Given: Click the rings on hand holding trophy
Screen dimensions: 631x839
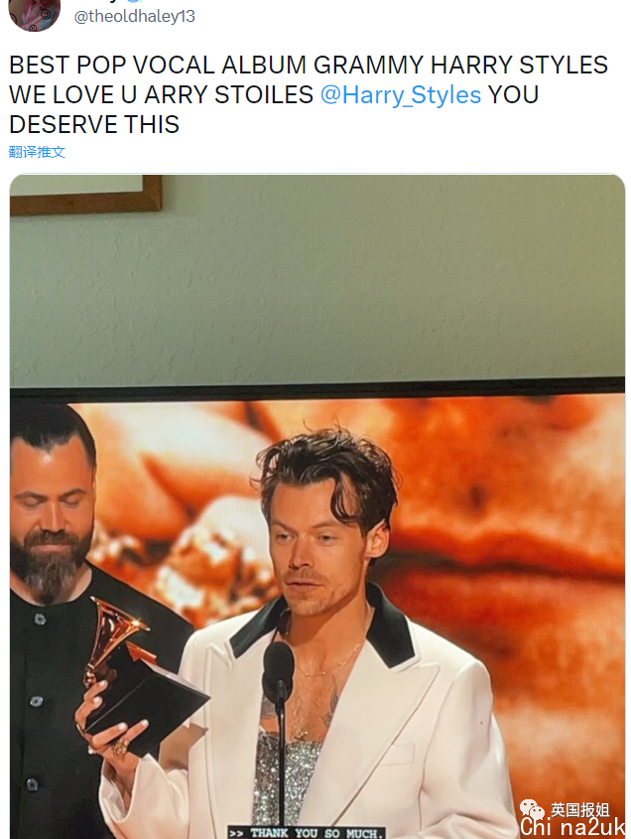Looking at the screenshot, I should point(120,745).
